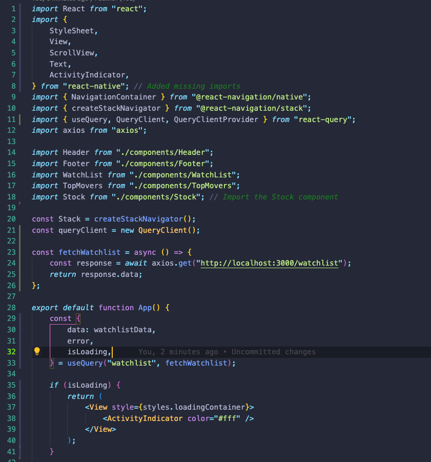Click response.data on line 25
The height and width of the screenshot is (462, 431).
(110, 274)
